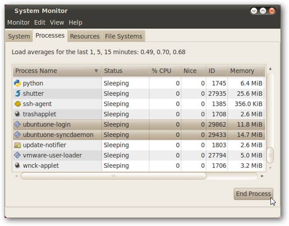This screenshot has width=289, height=226.
Task: Click the wnck-applet process icon
Action: [x=18, y=166]
